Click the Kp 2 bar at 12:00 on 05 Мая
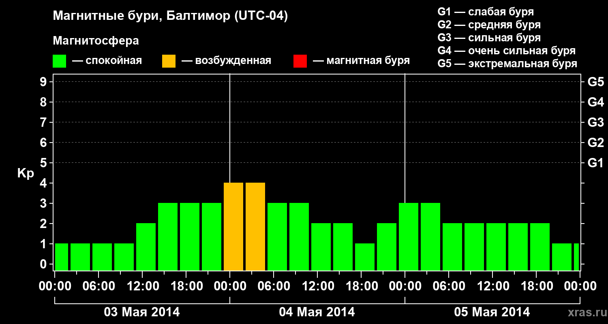The height and width of the screenshot is (324, 608). tap(496, 247)
